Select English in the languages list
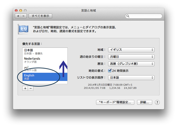 tap(45, 77)
